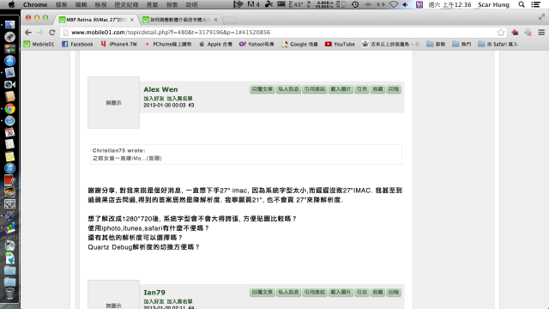
Task: Open Ian79's profile name link
Action: (154, 292)
